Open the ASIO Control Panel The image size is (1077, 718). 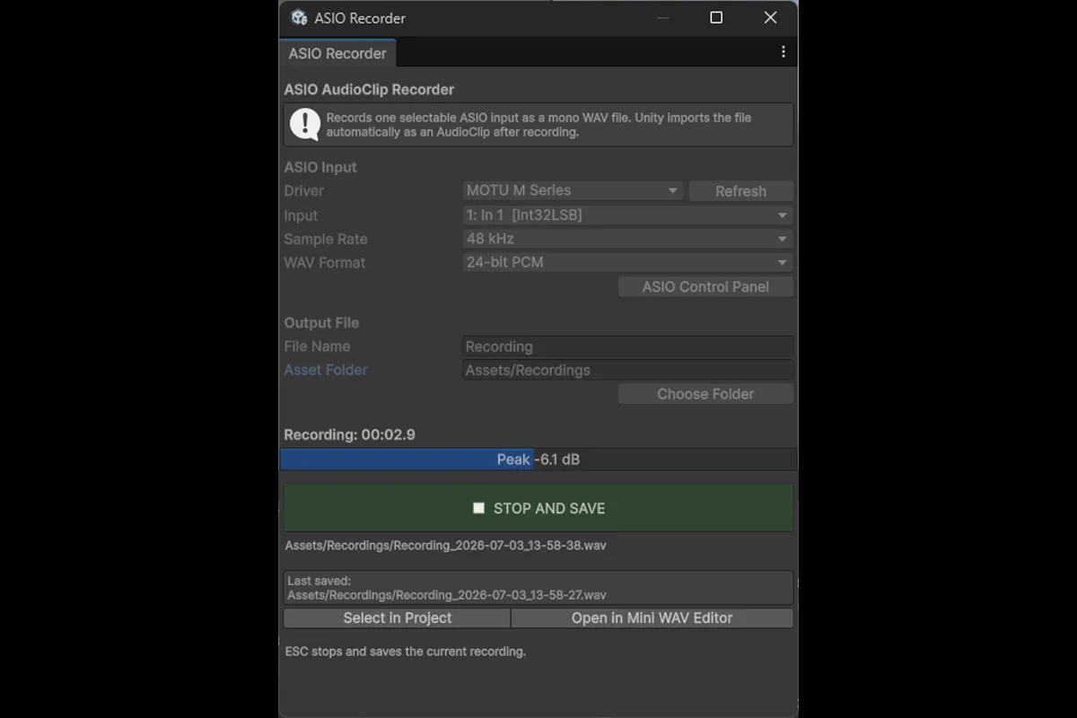tap(705, 287)
